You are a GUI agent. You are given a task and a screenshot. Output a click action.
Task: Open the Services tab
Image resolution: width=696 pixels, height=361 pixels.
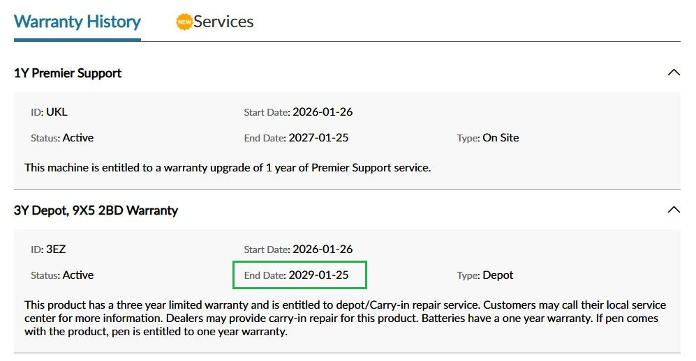pyautogui.click(x=223, y=22)
